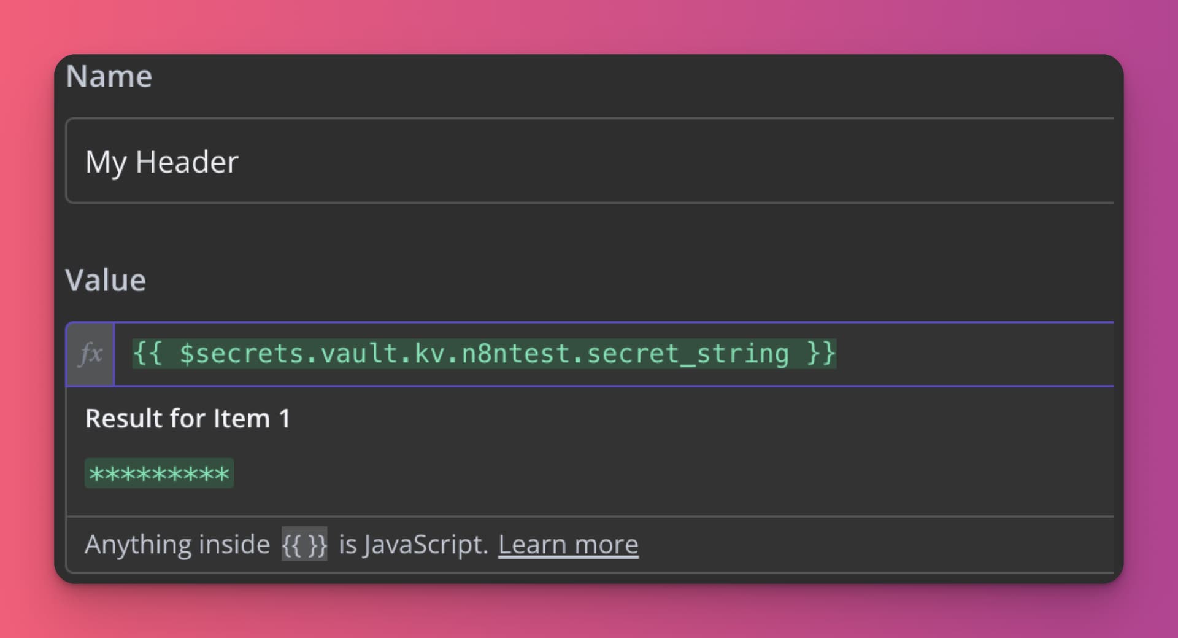
Task: Click the Name label
Action: 109,76
